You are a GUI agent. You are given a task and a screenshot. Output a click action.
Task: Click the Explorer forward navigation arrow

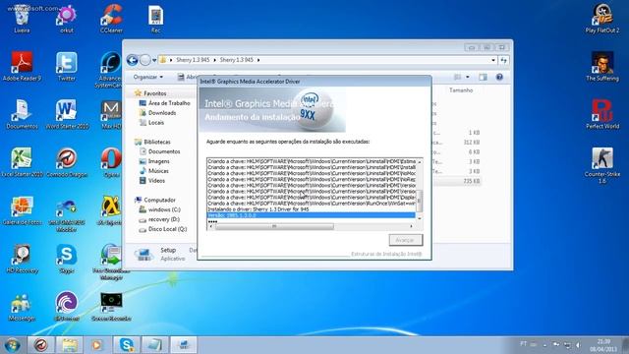point(145,60)
